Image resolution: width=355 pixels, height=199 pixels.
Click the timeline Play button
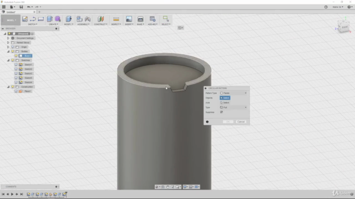click(12, 194)
